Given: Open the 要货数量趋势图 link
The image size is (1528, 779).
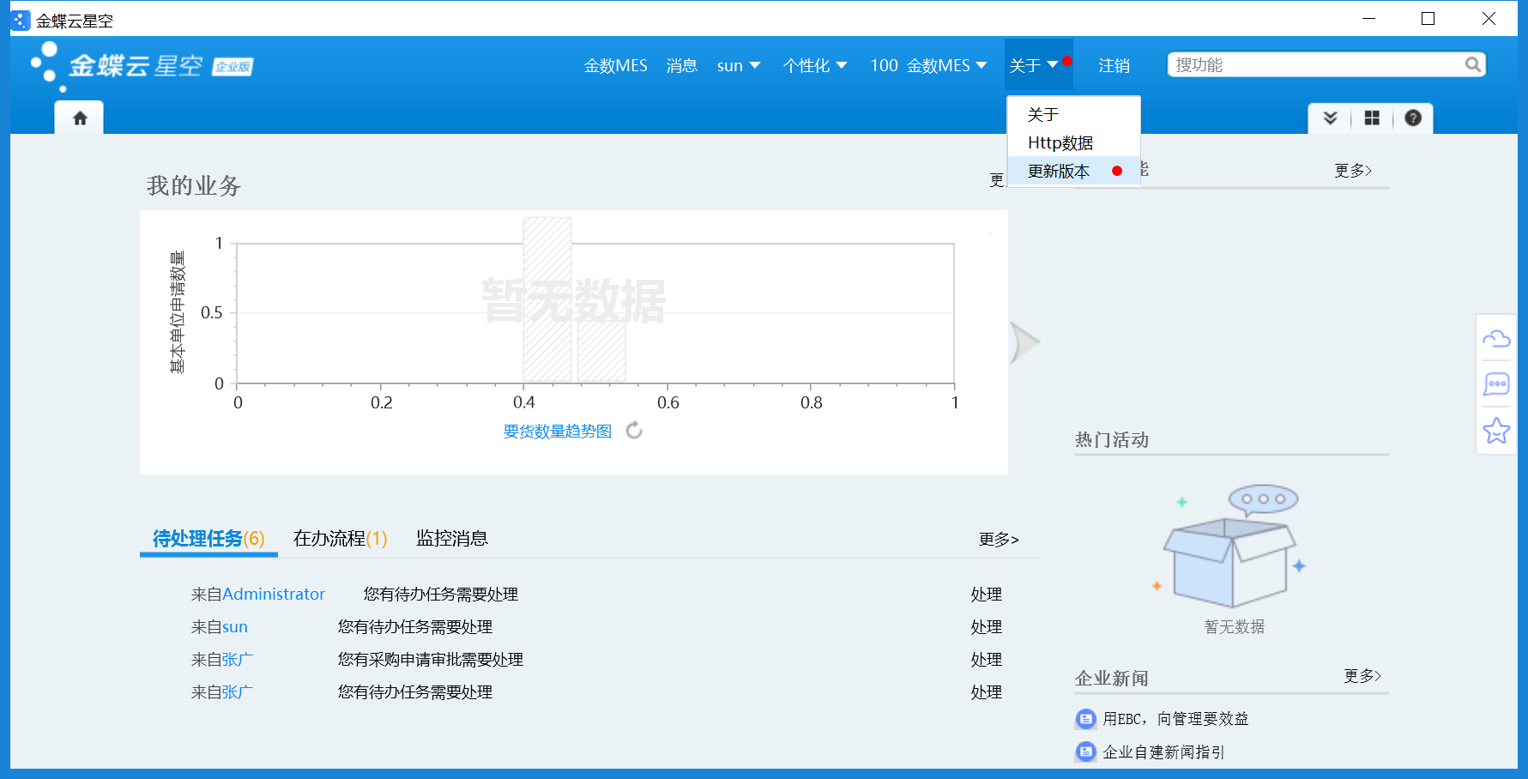Looking at the screenshot, I should tap(558, 432).
